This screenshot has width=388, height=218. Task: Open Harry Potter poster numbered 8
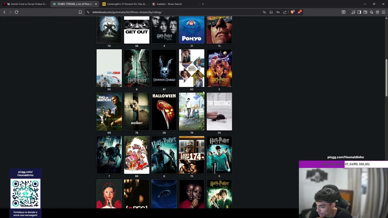click(x=137, y=68)
